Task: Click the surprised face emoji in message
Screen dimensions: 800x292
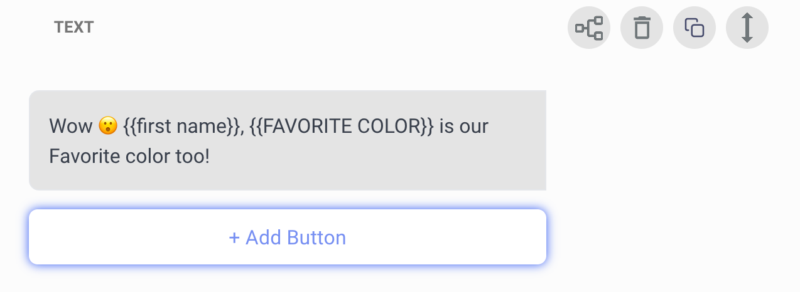Action: tap(108, 127)
